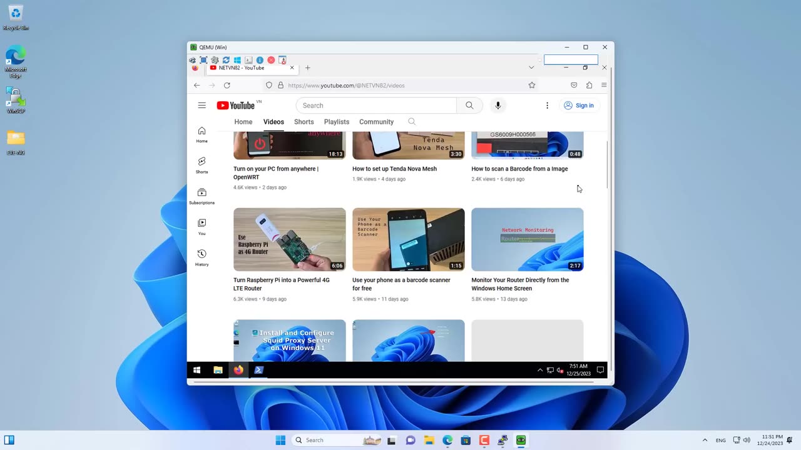The height and width of the screenshot is (450, 801).
Task: Click the Firefox URL address bar
Action: click(x=400, y=85)
